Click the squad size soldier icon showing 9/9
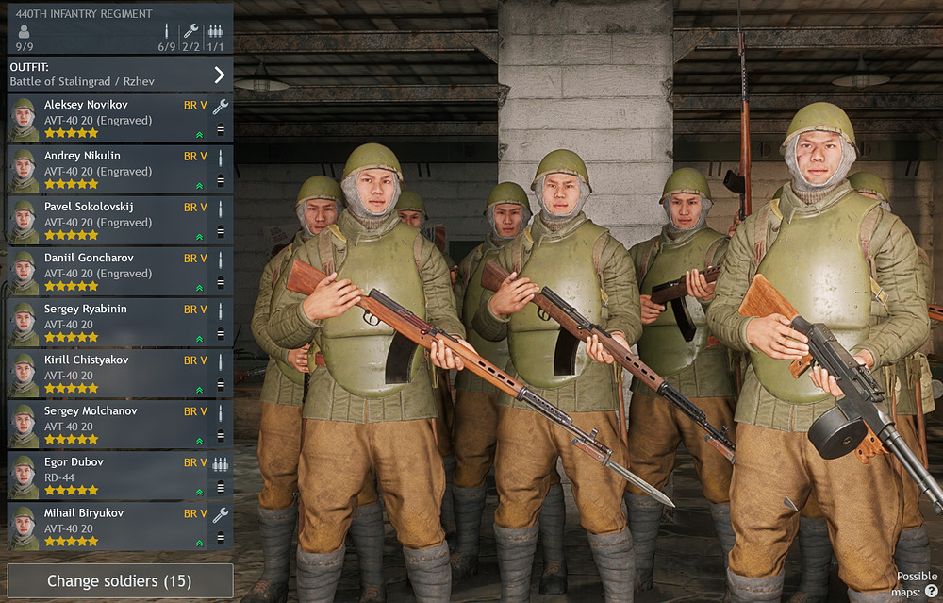Image resolution: width=943 pixels, height=603 pixels. (x=24, y=31)
